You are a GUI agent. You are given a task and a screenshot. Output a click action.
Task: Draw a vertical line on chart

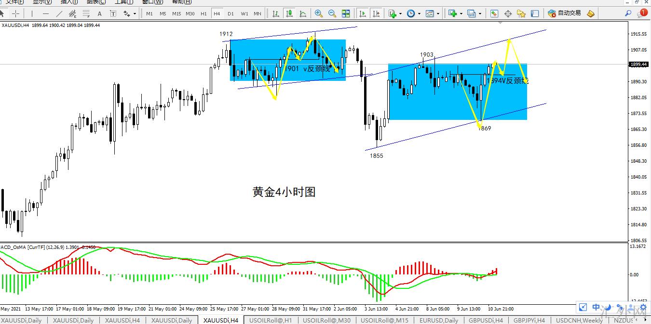(x=32, y=13)
